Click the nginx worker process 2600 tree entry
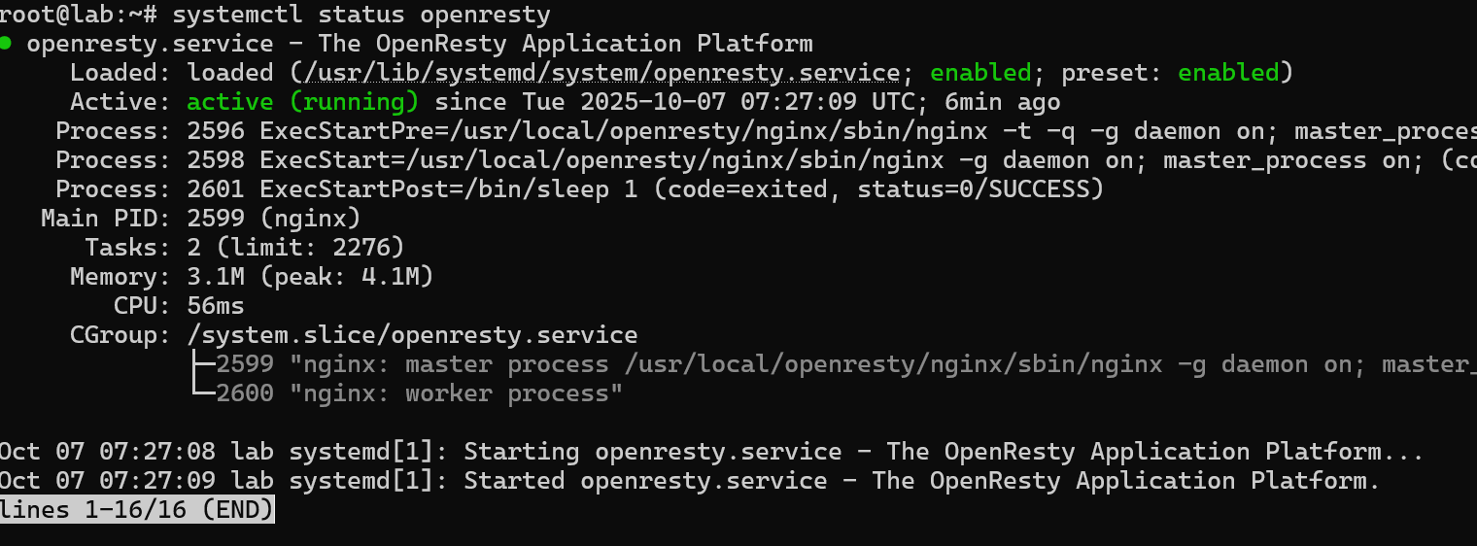 [x=418, y=393]
